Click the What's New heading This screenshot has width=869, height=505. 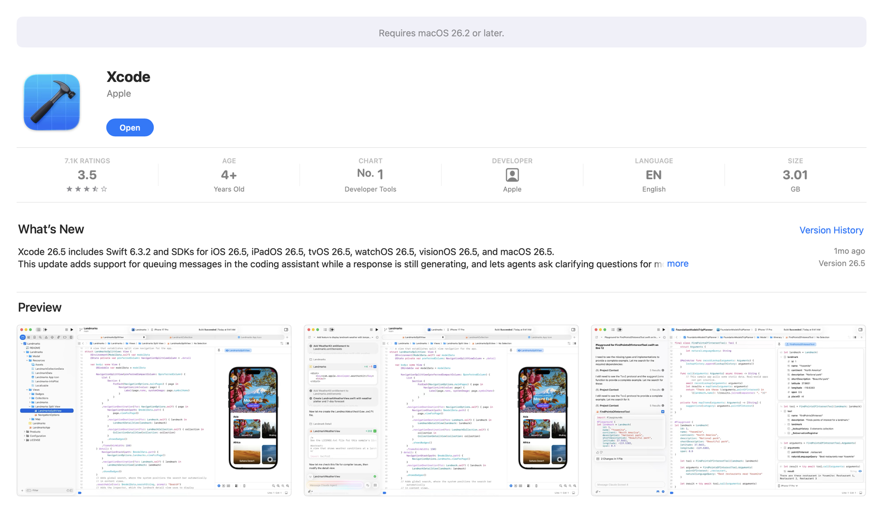click(x=51, y=229)
